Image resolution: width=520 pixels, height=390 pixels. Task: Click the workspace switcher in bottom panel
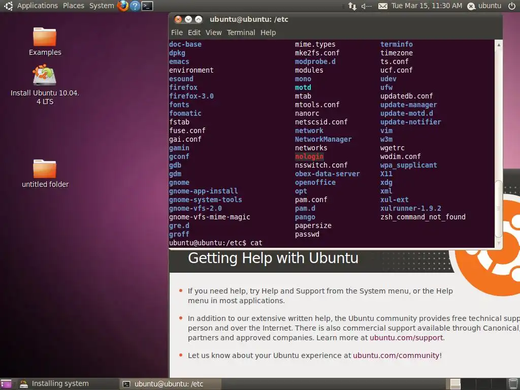[476, 384]
